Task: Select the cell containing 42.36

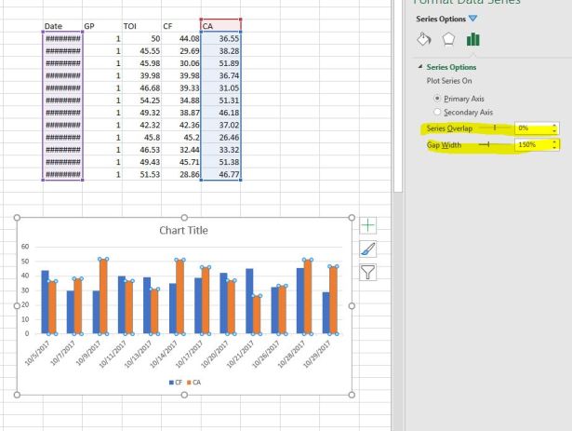Action: point(181,125)
